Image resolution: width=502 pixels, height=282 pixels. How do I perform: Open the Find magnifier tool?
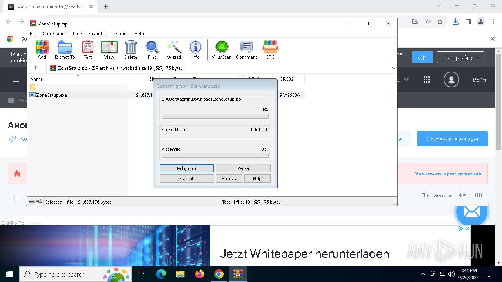[x=152, y=50]
